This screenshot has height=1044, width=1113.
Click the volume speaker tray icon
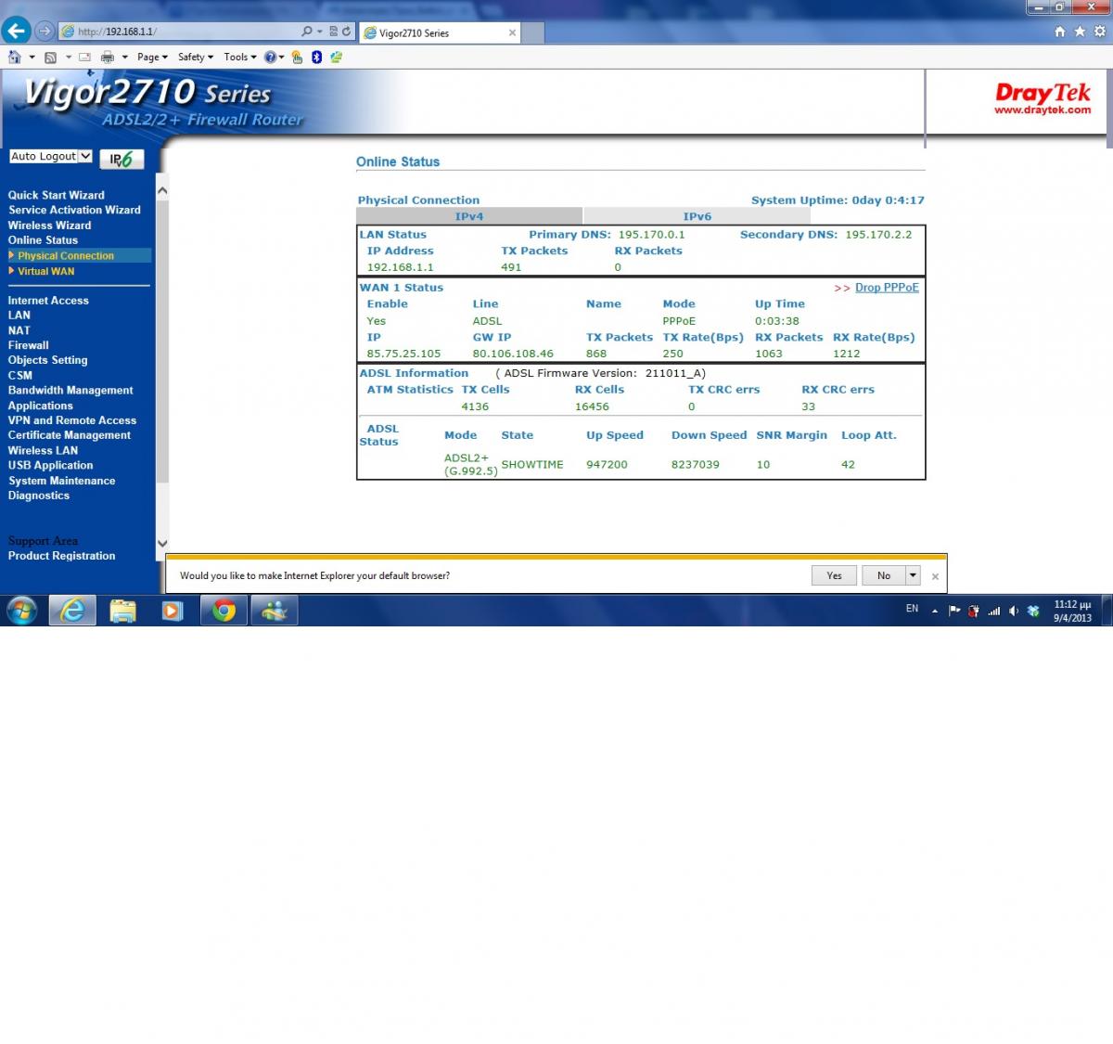point(1014,611)
